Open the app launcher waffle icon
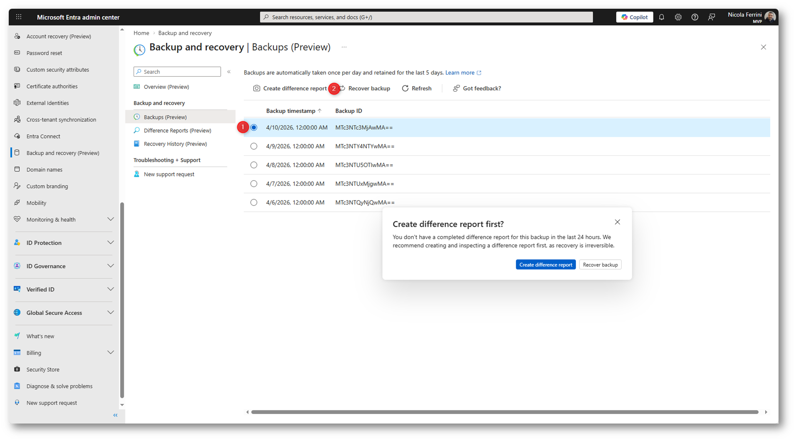Screen dimensions: 796x441 pos(19,17)
